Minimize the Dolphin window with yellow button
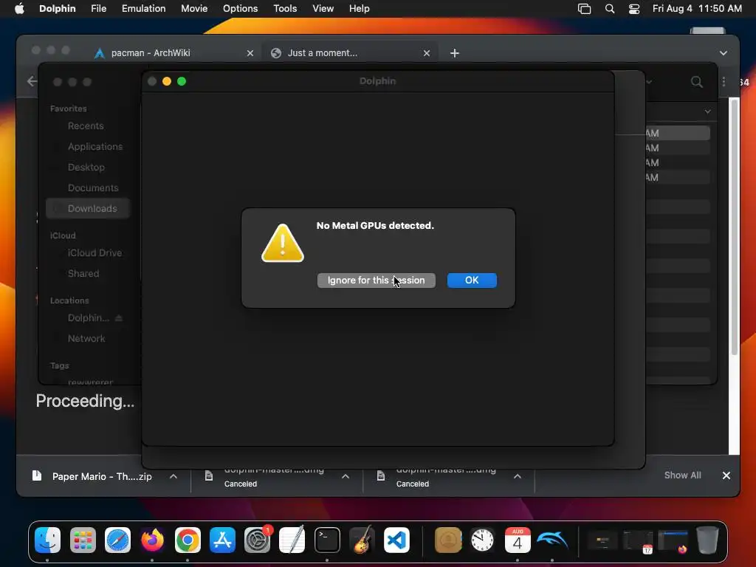 (167, 81)
